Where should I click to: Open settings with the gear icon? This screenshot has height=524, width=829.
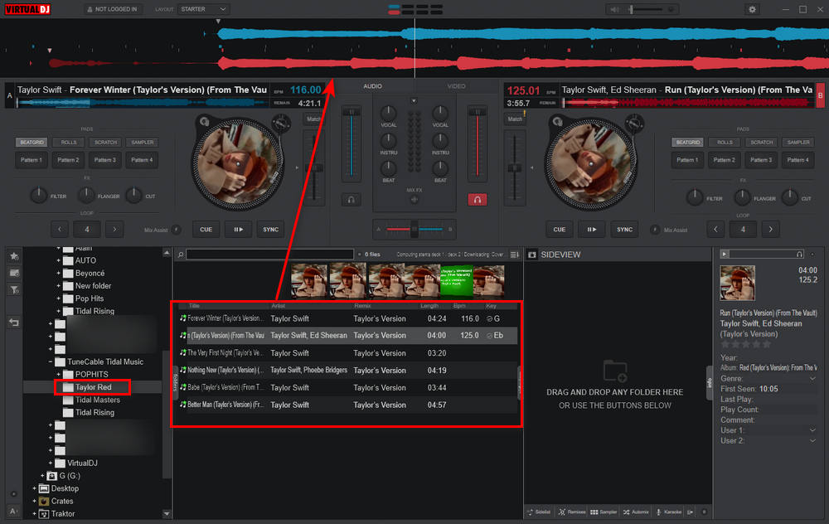click(752, 9)
